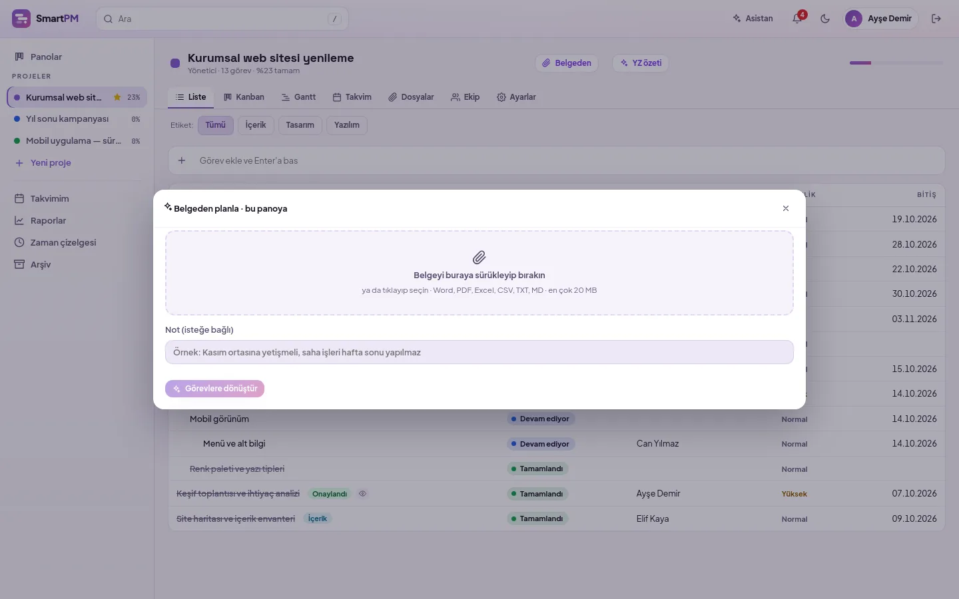This screenshot has height=599, width=959.
Task: Switch to the Ekip tab
Action: coord(465,97)
